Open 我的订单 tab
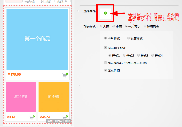 (x=62, y=2)
